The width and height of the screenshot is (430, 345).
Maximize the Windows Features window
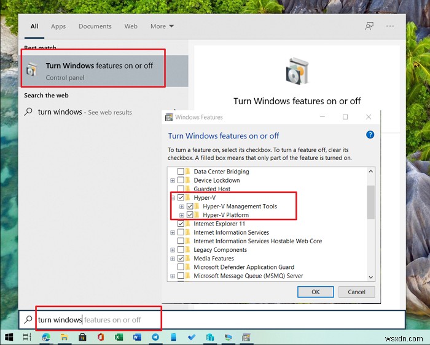[x=345, y=117]
